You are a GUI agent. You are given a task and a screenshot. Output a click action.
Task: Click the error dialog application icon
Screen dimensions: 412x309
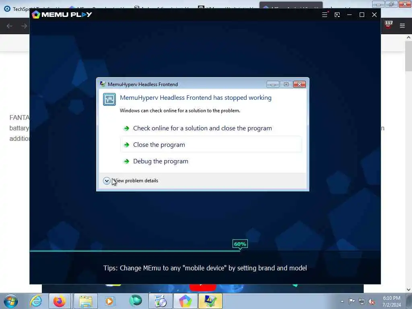(x=109, y=99)
